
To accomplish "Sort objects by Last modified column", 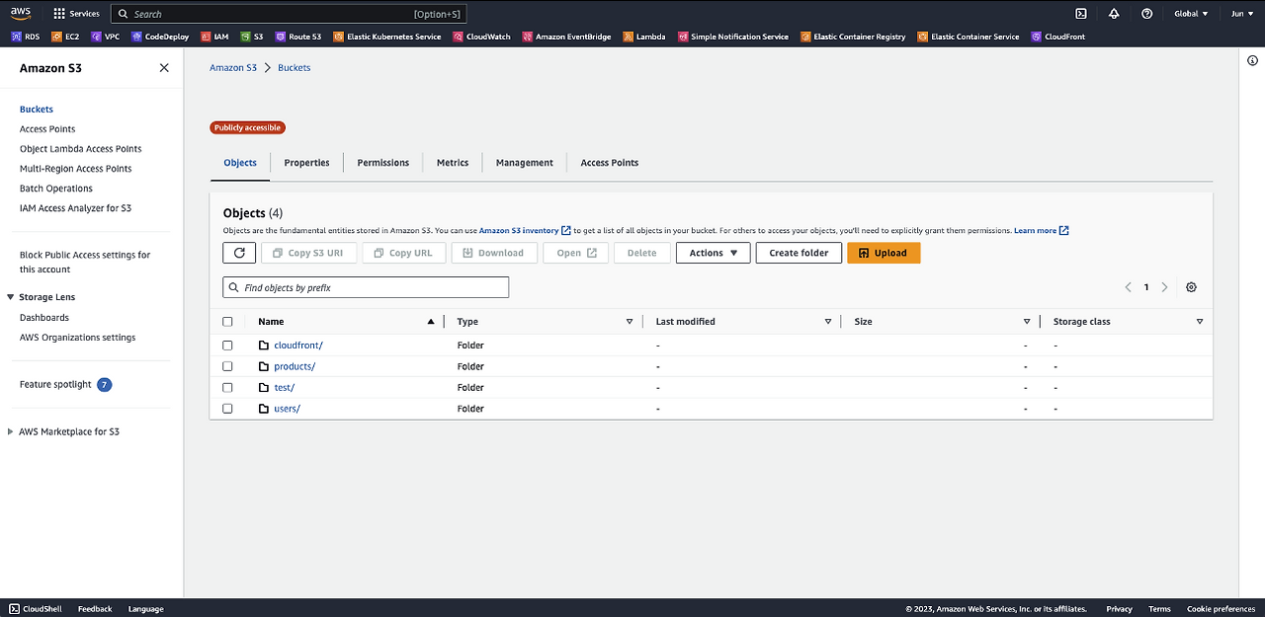I will coord(828,322).
